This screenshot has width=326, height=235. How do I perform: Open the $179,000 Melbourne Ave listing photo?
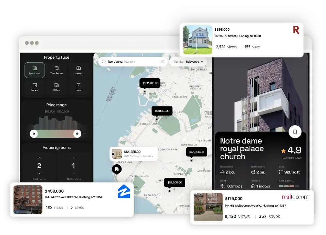208,208
